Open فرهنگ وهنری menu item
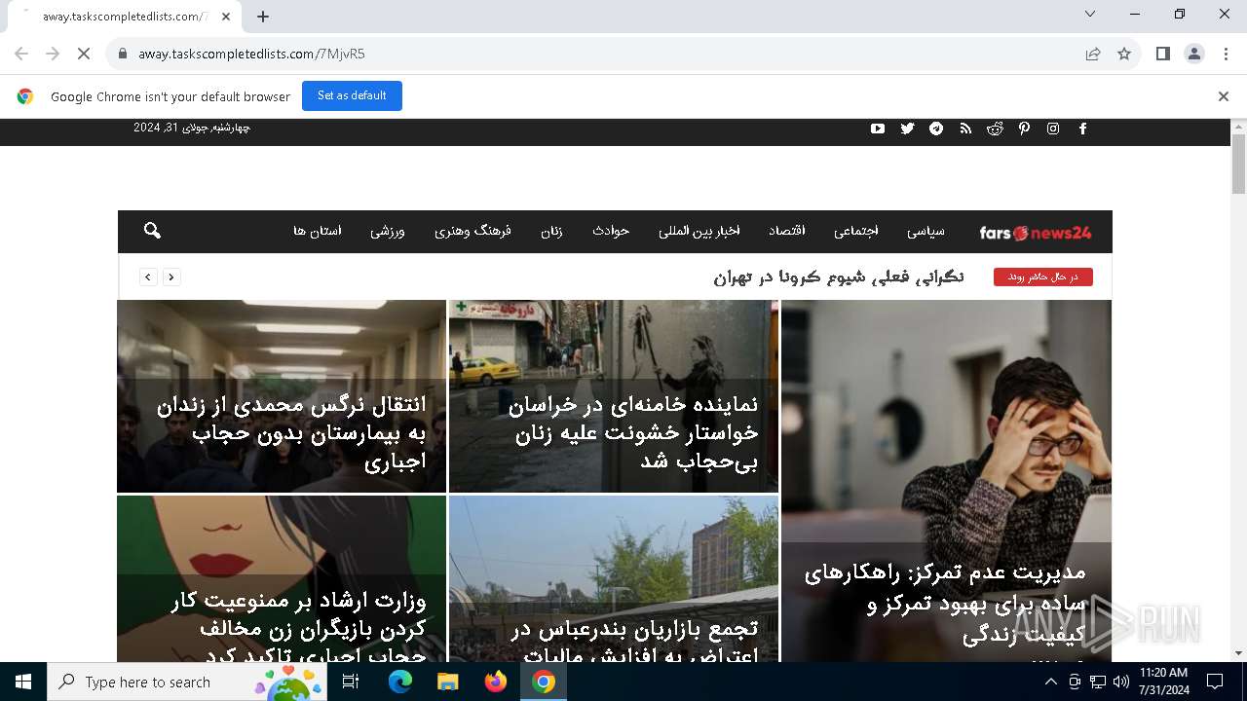The image size is (1247, 701). point(472,231)
